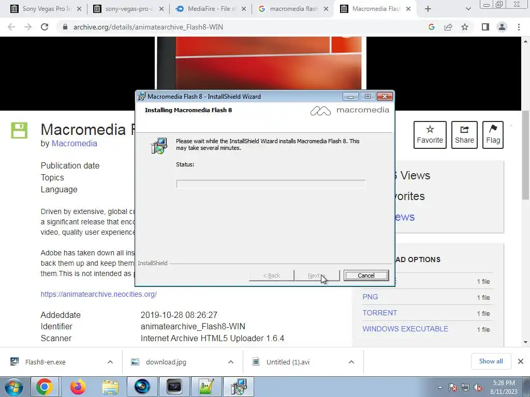
Task: Reload the archive.org page
Action: coord(45,27)
